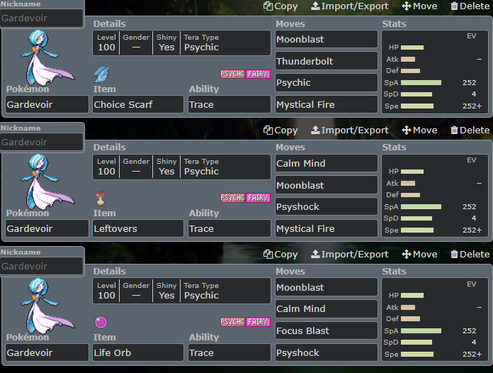This screenshot has width=493, height=373.
Task: Select Psyshock move in the Leftovers set
Action: coord(327,206)
